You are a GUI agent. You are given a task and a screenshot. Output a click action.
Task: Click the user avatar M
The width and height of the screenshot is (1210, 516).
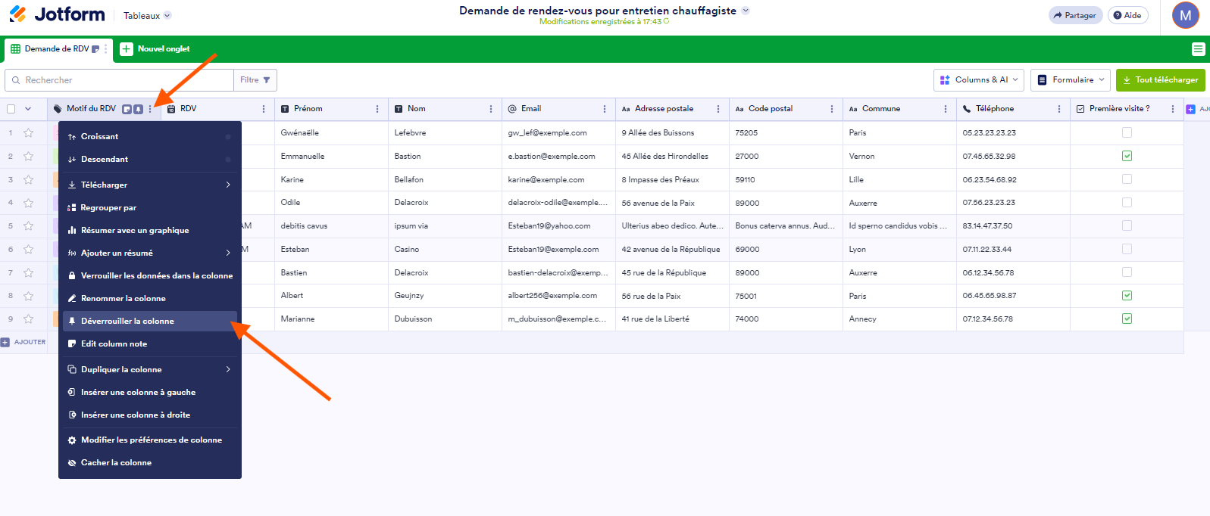pos(1185,15)
